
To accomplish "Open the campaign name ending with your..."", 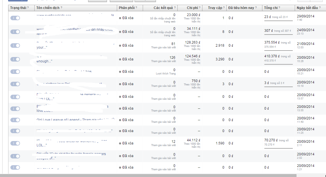I will pos(42,47).
